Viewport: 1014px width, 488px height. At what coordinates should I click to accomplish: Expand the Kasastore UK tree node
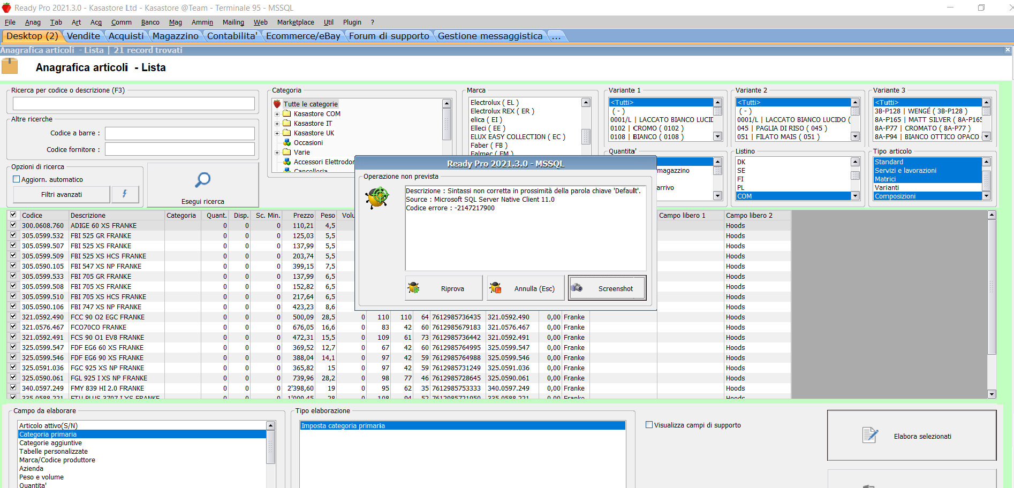(x=277, y=133)
